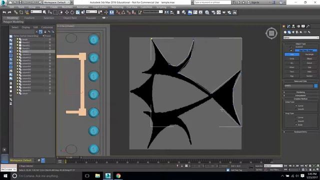Open the Modifiers menu
Screen dimensions: 320x180
click(x=67, y=7)
